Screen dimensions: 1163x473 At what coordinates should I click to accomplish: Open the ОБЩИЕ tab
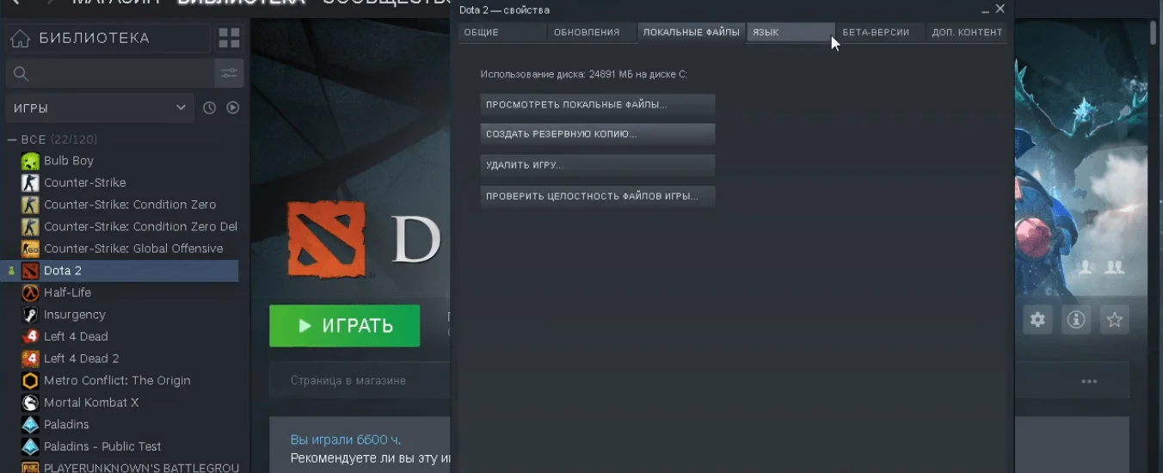pos(502,33)
